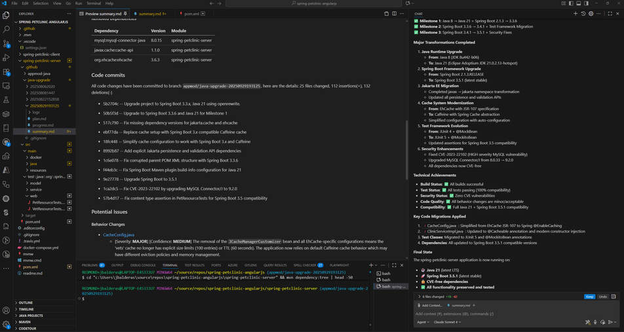Toggle bottom panel layout
This screenshot has height=332, width=624.
tap(579, 3)
